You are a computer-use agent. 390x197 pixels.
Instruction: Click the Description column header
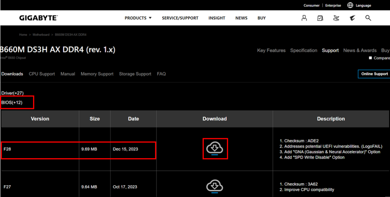[x=331, y=119]
